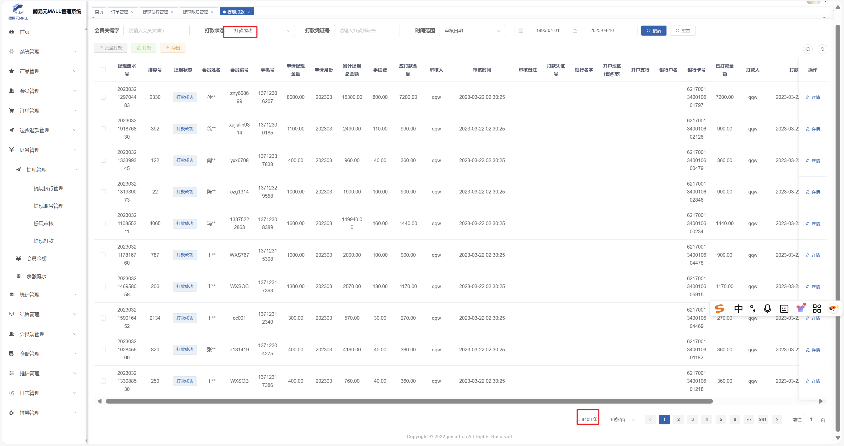The image size is (844, 446).
Task: Click the Sogou microphone voice input icon
Action: point(767,308)
